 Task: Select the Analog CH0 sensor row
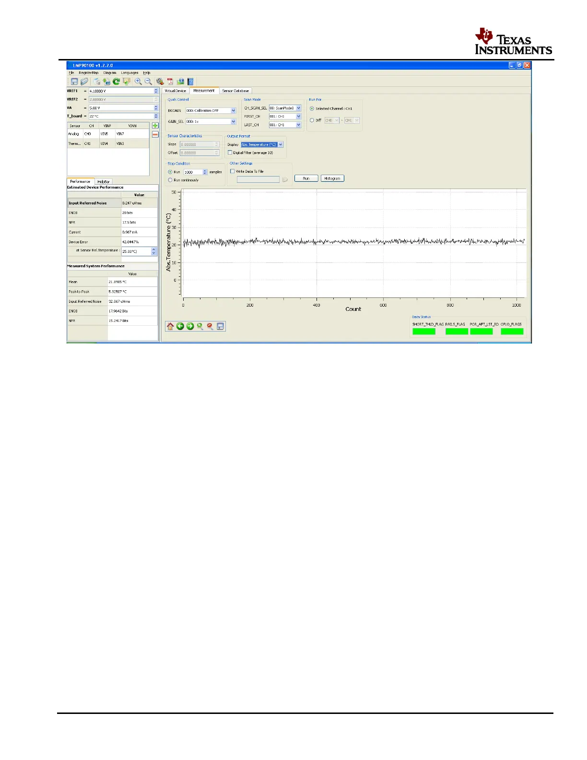click(x=108, y=134)
